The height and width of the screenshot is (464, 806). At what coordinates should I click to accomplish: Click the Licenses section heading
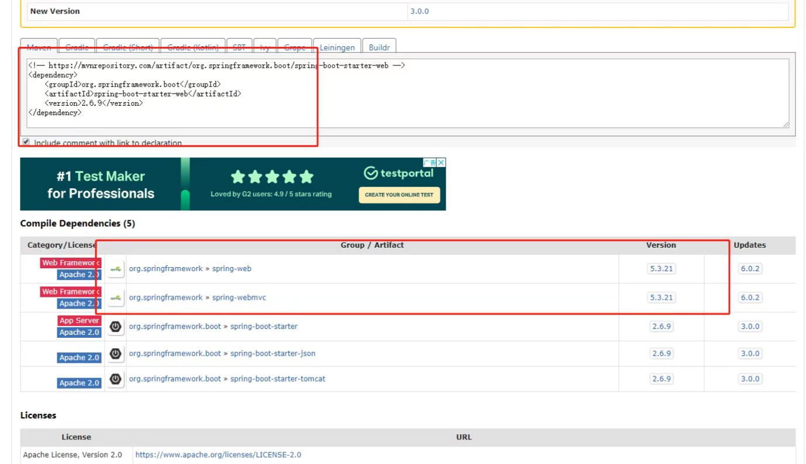point(38,415)
